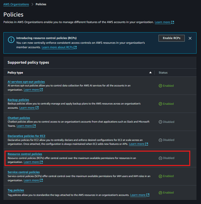Click Enabled status text for Backup policies
The height and width of the screenshot is (204, 201).
[x=168, y=104]
